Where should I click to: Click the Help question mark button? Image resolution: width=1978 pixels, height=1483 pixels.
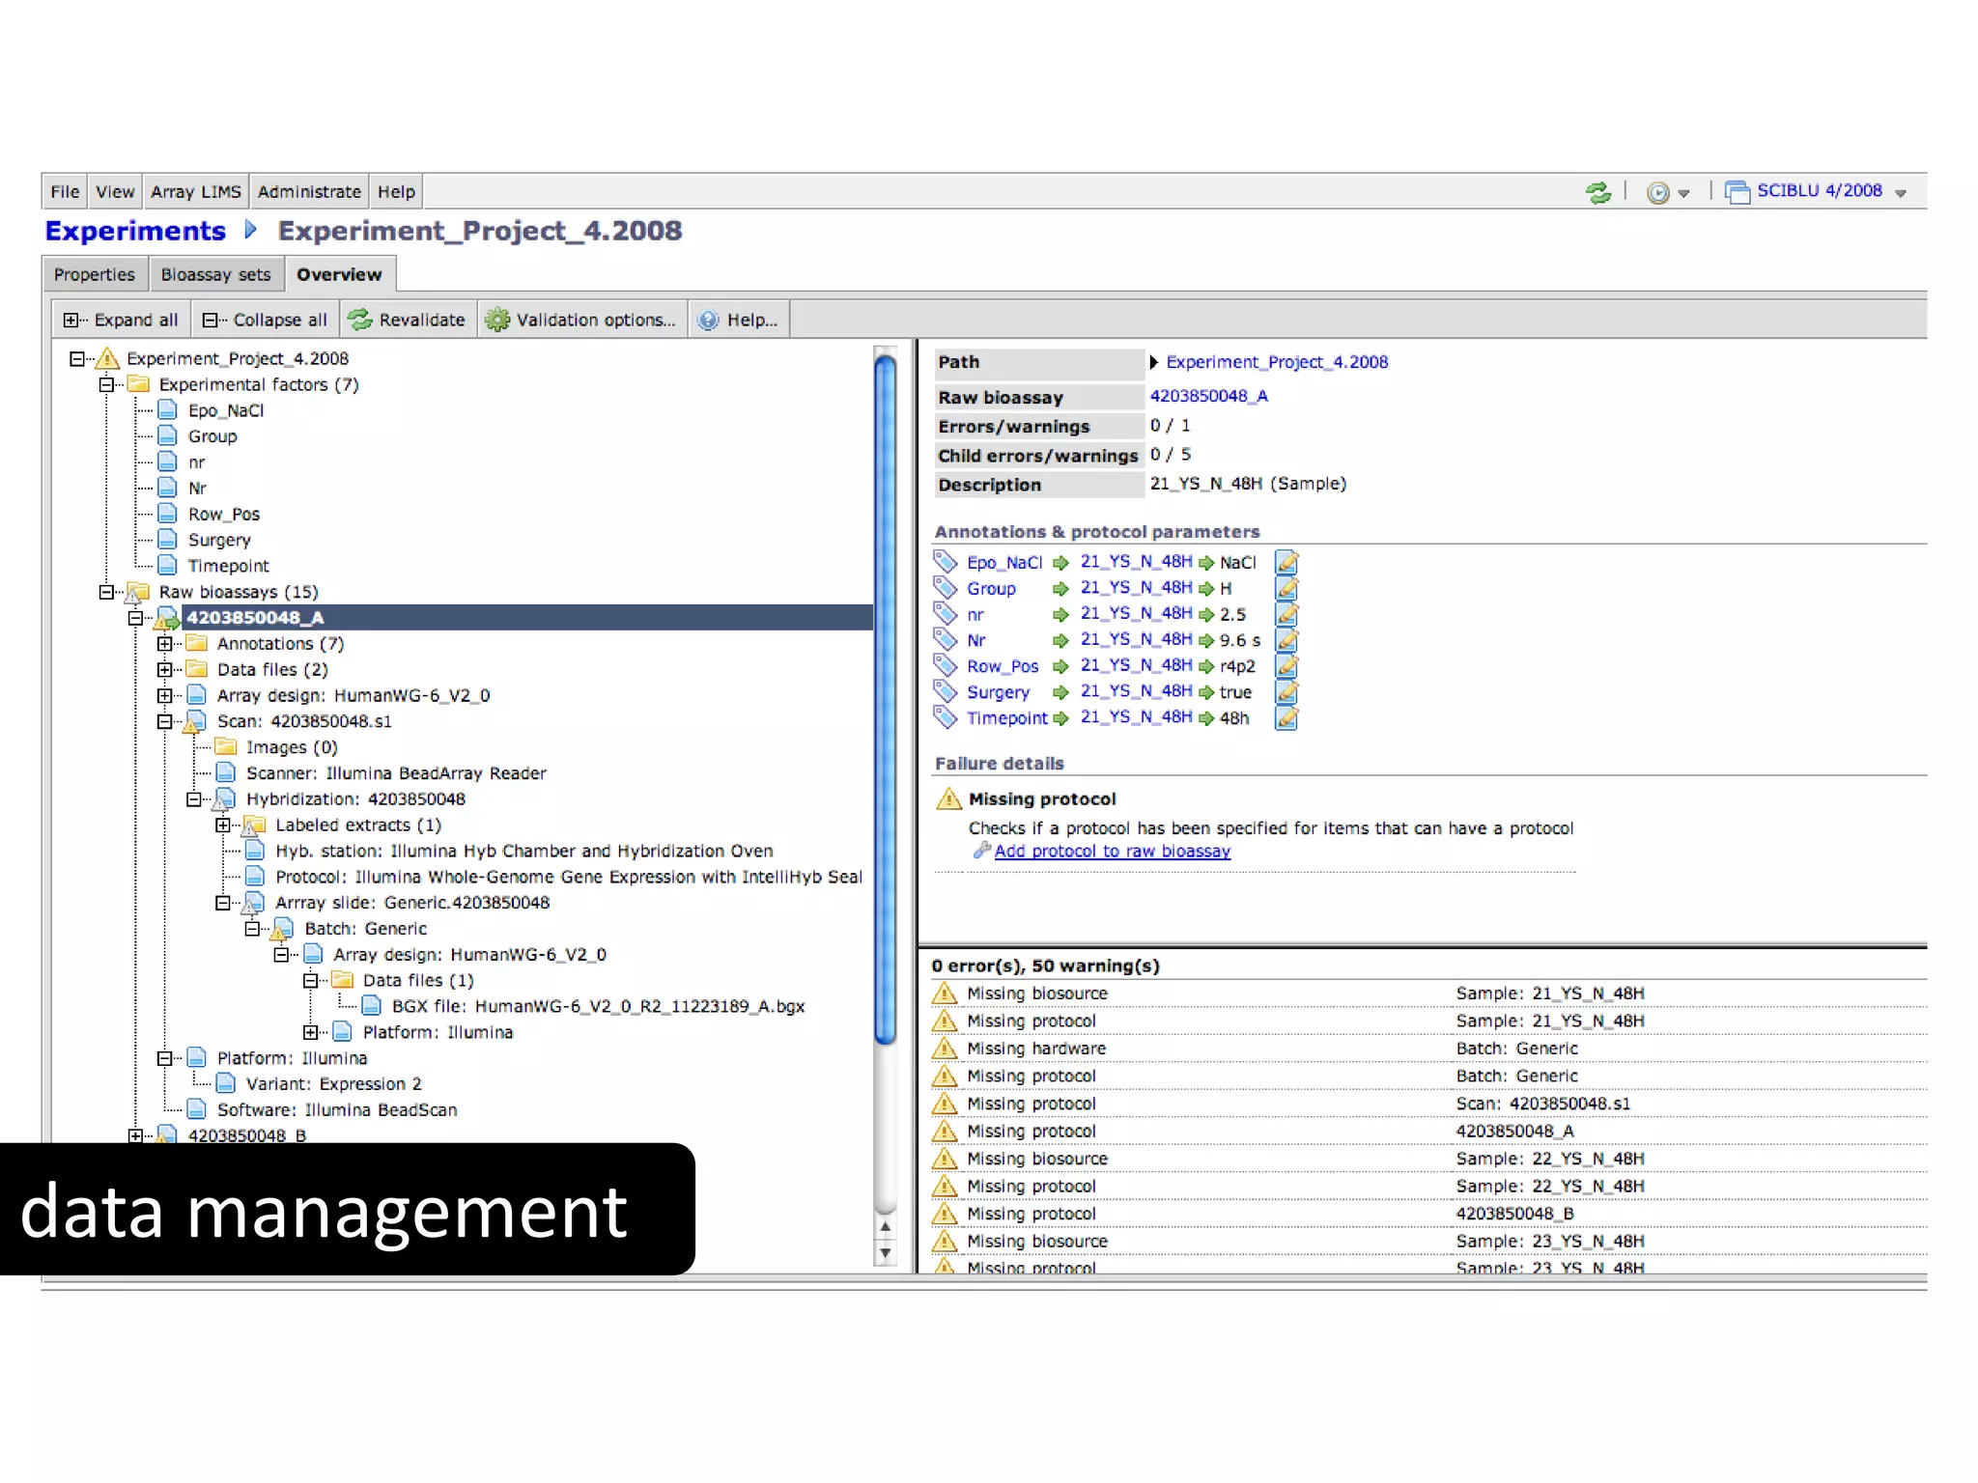click(x=708, y=320)
